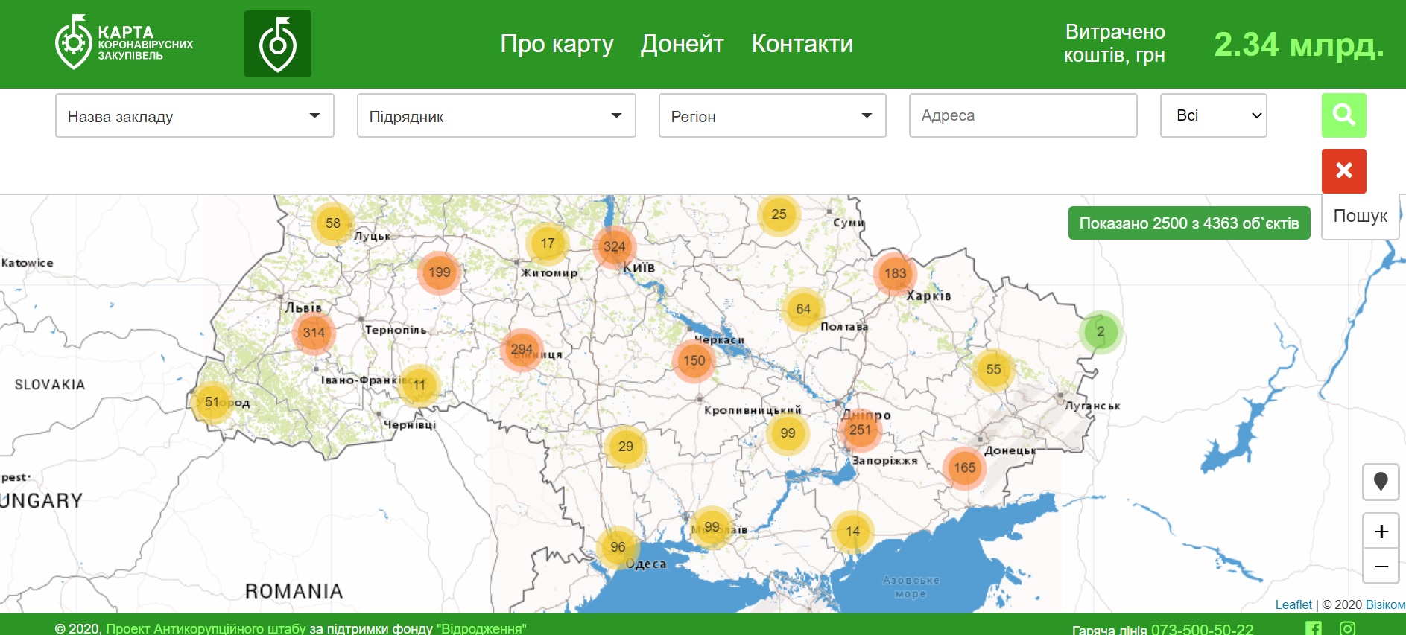
Task: Select 'Контакти' in the top navigation
Action: pos(802,44)
